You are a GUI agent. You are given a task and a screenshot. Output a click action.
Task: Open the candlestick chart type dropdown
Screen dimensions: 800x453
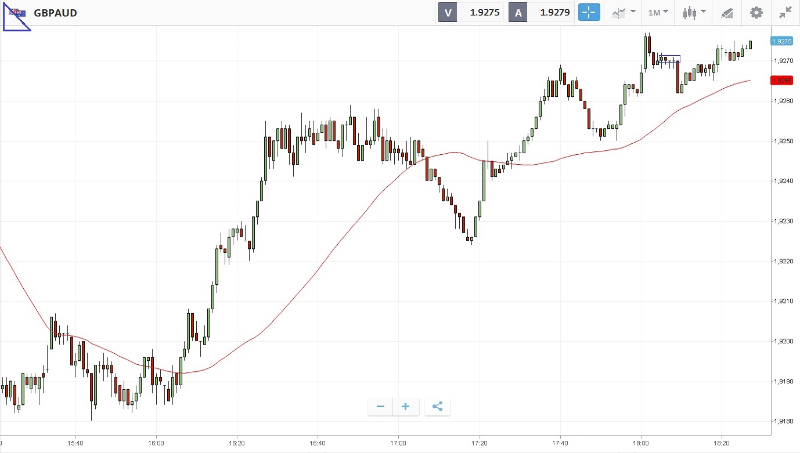tap(694, 12)
